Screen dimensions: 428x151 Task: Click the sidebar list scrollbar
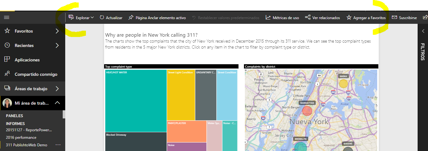(64, 114)
